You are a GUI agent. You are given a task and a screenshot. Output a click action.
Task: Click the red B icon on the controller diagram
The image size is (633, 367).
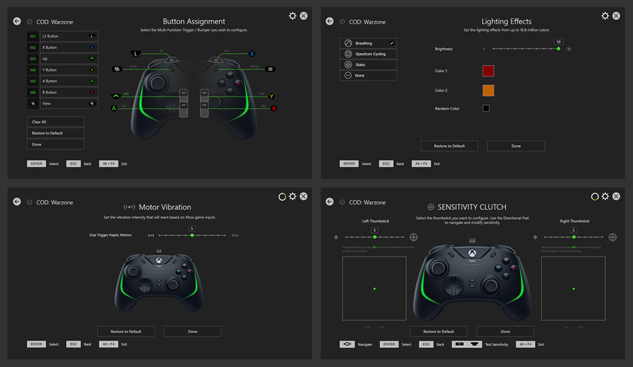pyautogui.click(x=274, y=108)
